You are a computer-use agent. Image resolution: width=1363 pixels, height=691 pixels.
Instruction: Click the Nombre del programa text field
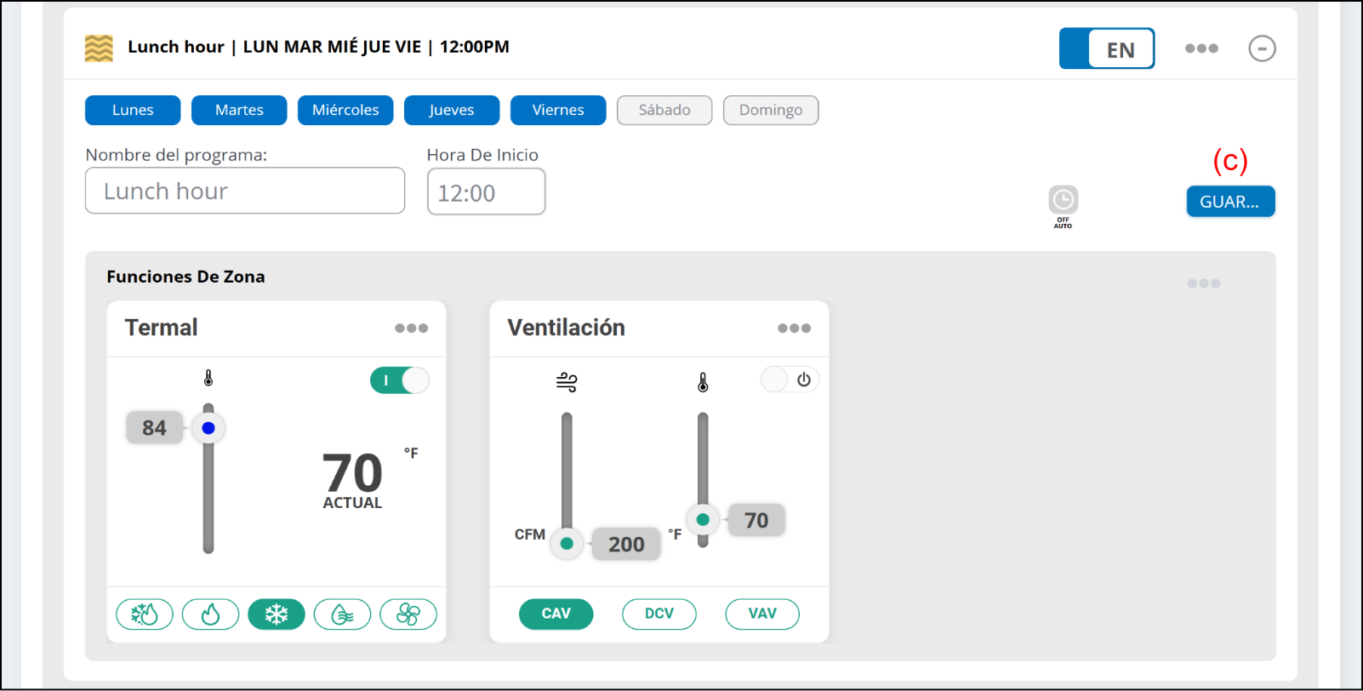click(x=245, y=191)
